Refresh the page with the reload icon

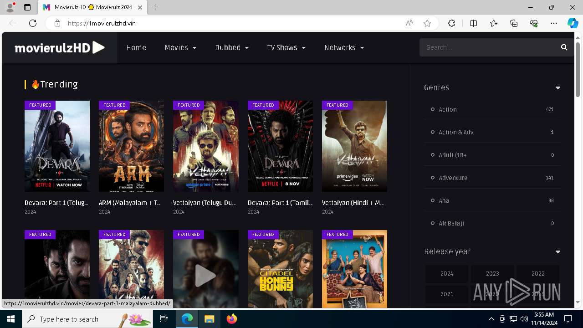tap(33, 23)
